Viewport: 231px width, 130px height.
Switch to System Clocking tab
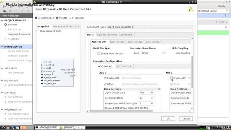tap(107, 35)
